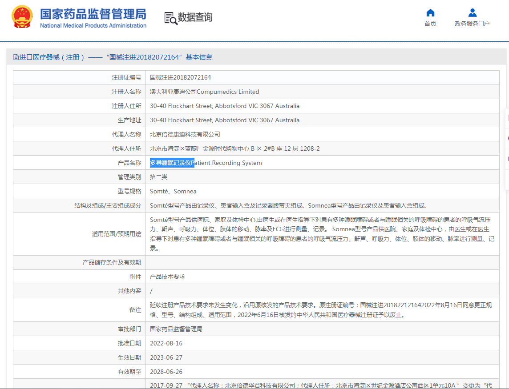This screenshot has height=389, width=509.
Task: Click the 首页 label
Action: point(430,24)
